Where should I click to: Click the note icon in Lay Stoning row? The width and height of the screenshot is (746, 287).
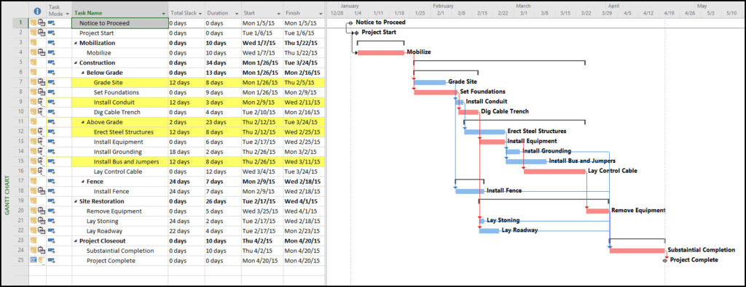click(x=34, y=221)
